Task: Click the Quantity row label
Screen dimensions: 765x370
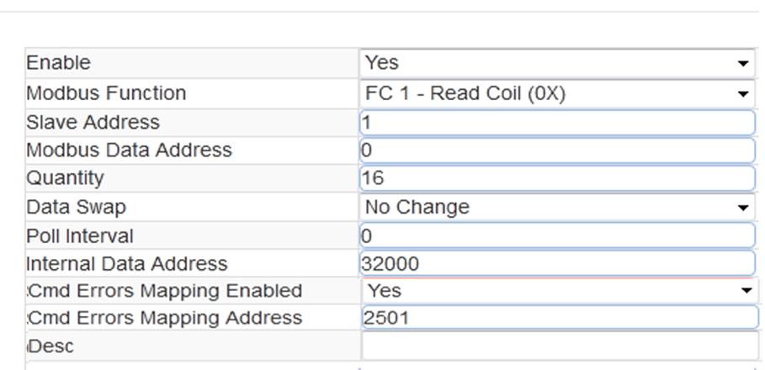Action: (x=65, y=178)
